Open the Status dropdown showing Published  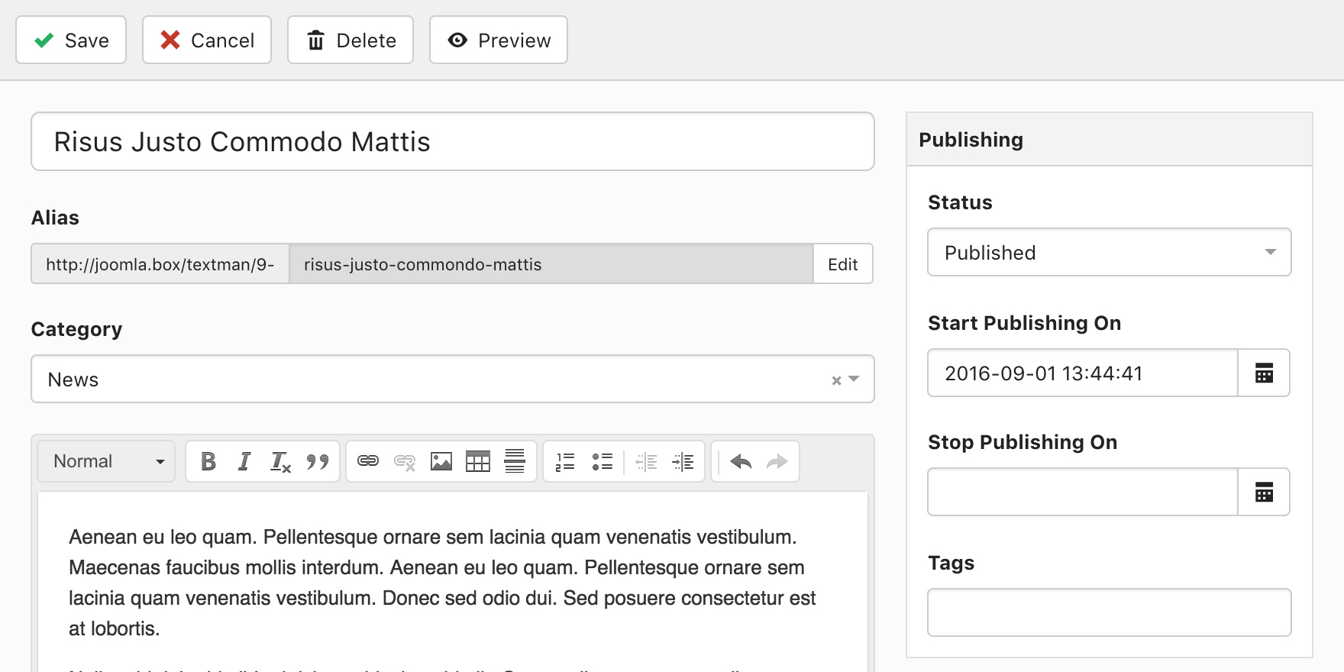point(1109,253)
